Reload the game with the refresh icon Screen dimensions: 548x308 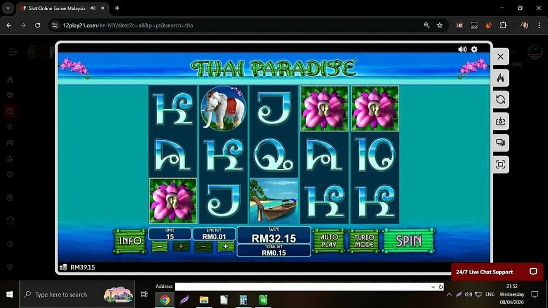(500, 100)
